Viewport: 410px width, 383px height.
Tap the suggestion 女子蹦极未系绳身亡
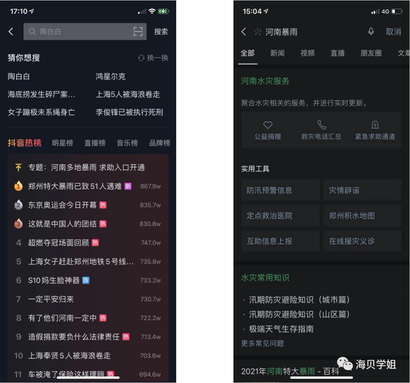click(x=41, y=112)
